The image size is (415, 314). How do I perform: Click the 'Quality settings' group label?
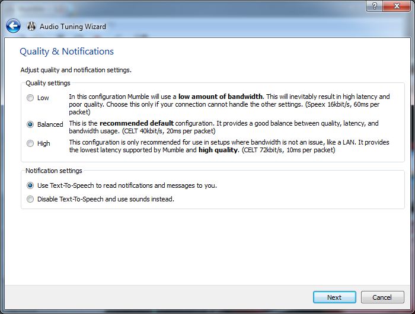click(48, 83)
